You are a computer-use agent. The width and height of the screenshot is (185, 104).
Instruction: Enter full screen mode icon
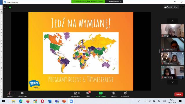[182, 7]
